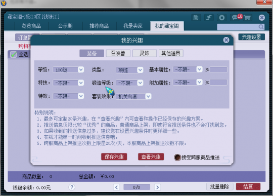Toggle 接受跨服商品推送 option

click(x=177, y=158)
